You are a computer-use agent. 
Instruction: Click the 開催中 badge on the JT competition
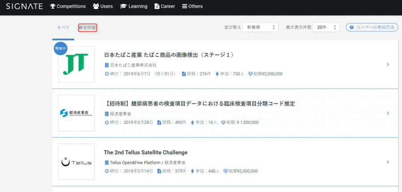pos(61,48)
